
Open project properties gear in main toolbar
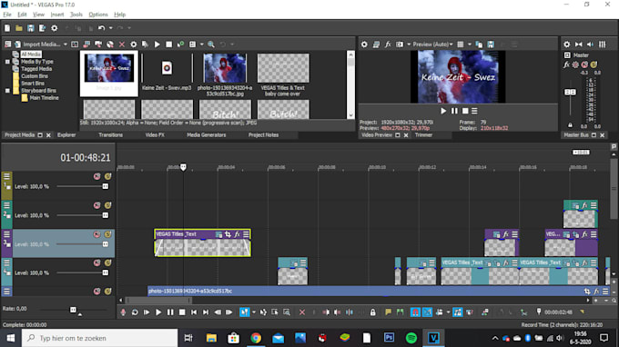(x=55, y=28)
